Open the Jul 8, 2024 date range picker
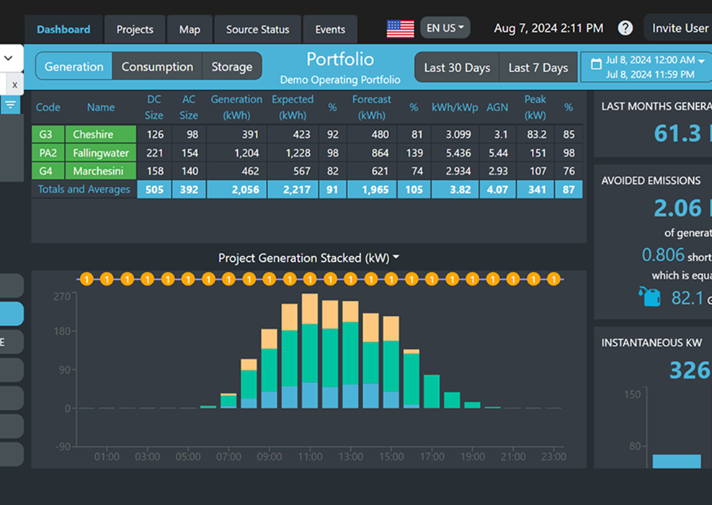The width and height of the screenshot is (712, 505). [x=649, y=67]
